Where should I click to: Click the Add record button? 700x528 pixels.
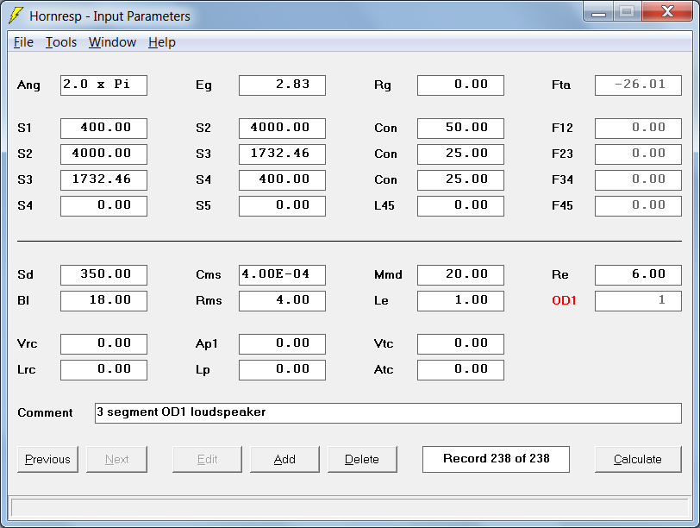[x=284, y=459]
